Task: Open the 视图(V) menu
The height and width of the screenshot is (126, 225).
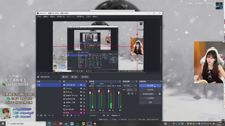Action: tap(52, 17)
